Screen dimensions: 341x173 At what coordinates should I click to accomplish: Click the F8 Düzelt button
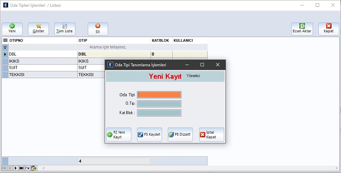coord(180,135)
